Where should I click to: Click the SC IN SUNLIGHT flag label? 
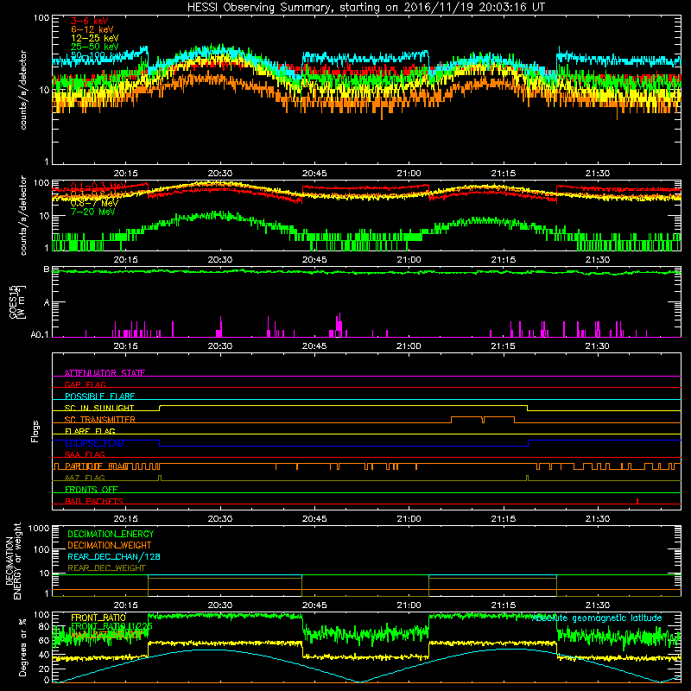click(x=99, y=408)
